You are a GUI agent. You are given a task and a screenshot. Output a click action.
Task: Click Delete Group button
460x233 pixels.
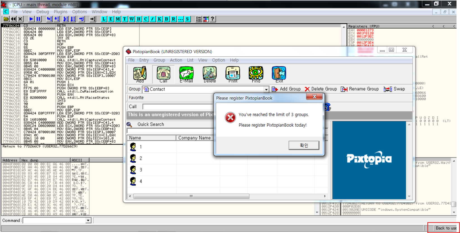[321, 89]
